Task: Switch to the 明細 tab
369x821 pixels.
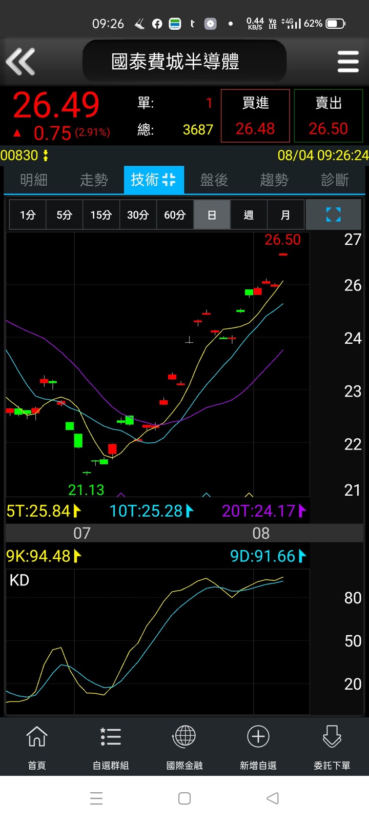Action: pos(34,180)
